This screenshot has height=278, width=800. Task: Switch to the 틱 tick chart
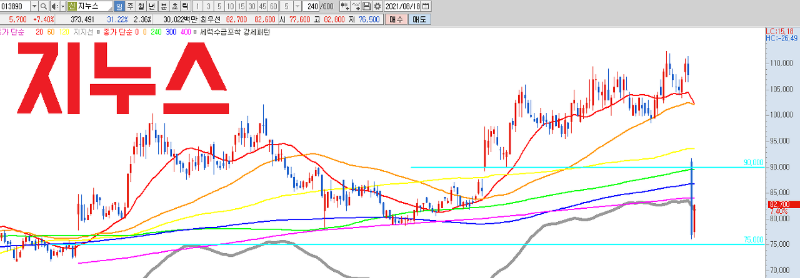tap(185, 6)
